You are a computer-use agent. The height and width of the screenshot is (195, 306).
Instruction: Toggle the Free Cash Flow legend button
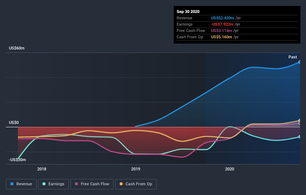pos(92,184)
